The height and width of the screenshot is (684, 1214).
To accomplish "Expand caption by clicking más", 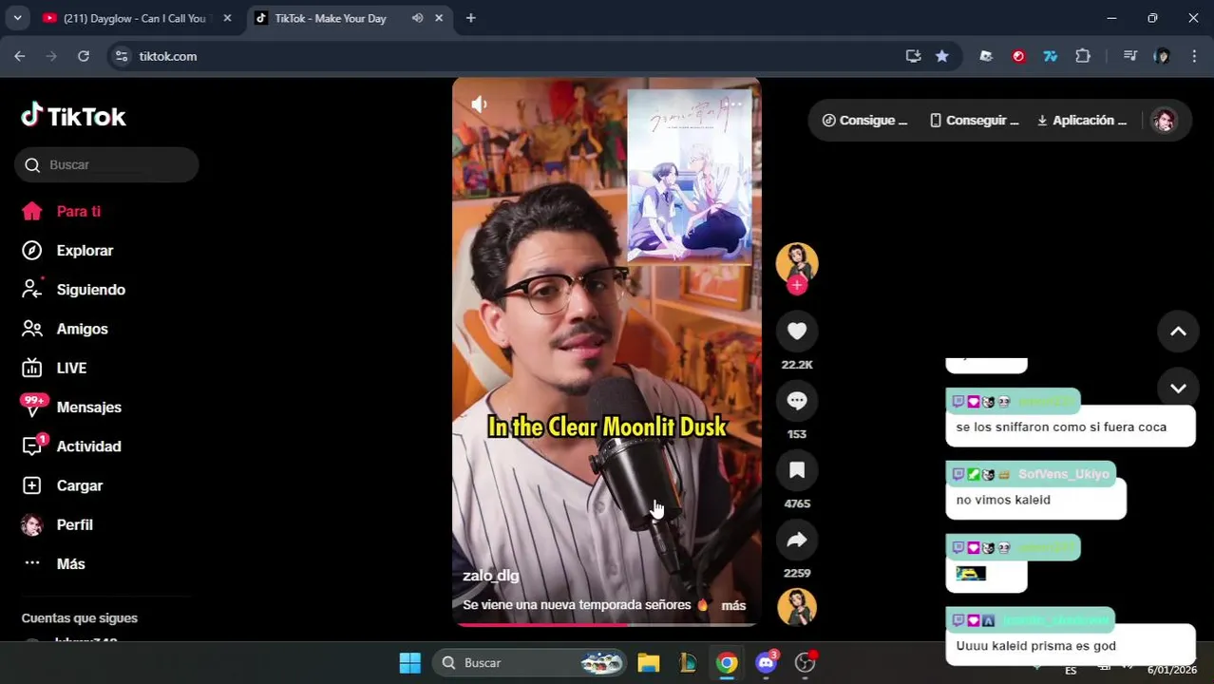I will pos(733,605).
